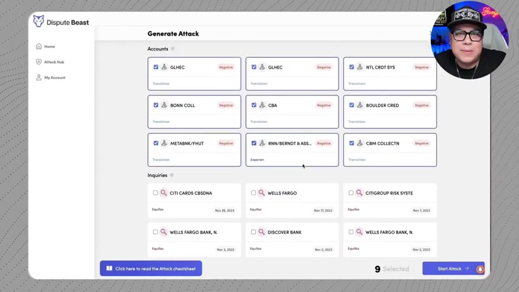The height and width of the screenshot is (292, 519).
Task: Click the Home house icon
Action: (39, 46)
